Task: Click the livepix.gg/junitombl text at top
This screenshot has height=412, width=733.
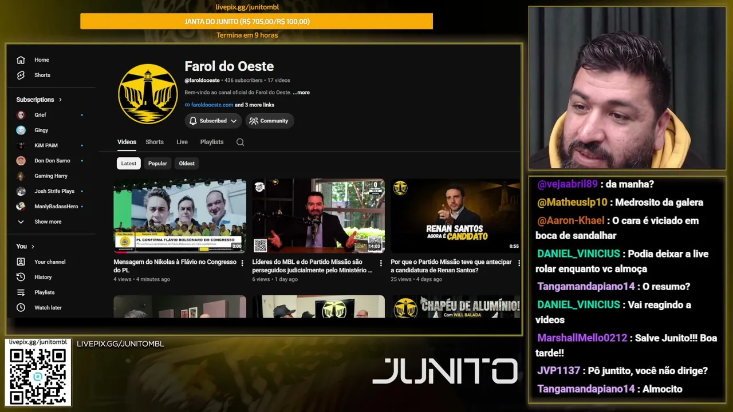Action: pos(247,7)
